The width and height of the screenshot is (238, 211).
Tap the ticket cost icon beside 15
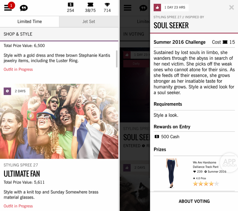pos(225,42)
